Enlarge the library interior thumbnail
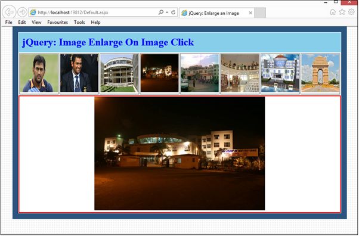The image size is (359, 236). click(240, 73)
